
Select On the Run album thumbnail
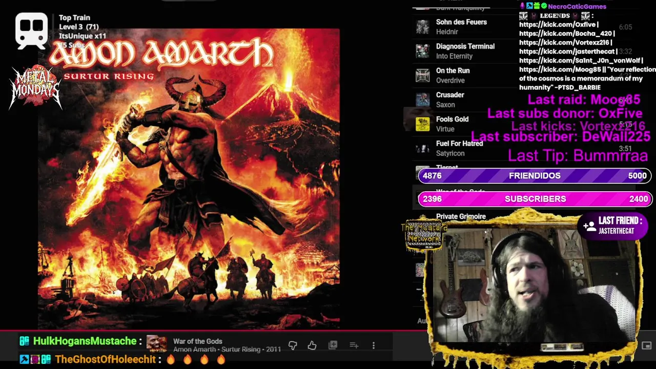(422, 75)
